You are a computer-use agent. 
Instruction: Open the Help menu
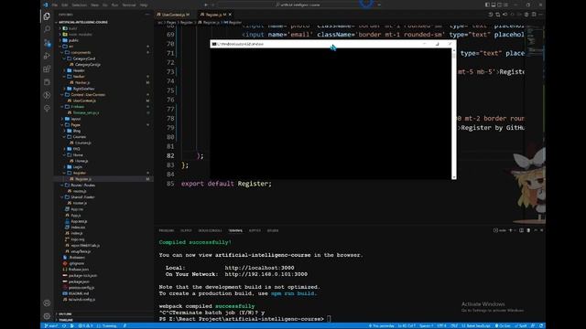click(x=144, y=5)
